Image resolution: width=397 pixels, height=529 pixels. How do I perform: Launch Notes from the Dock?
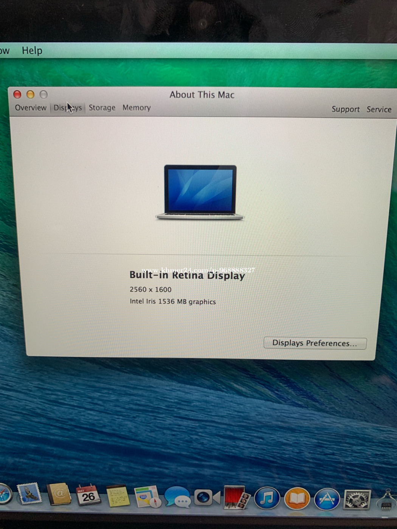(x=118, y=496)
